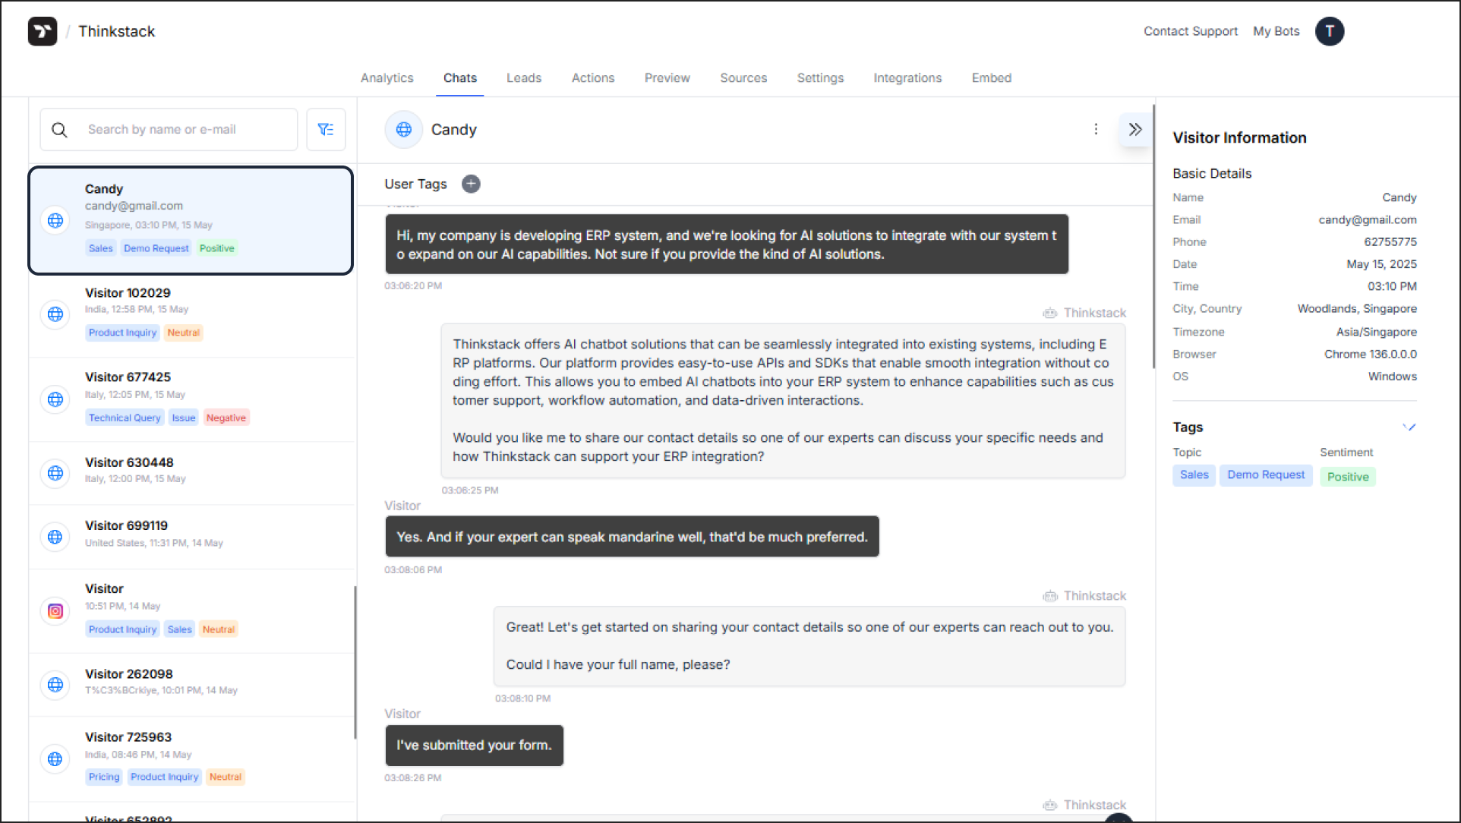Click the Thinkstack logo icon

43,31
